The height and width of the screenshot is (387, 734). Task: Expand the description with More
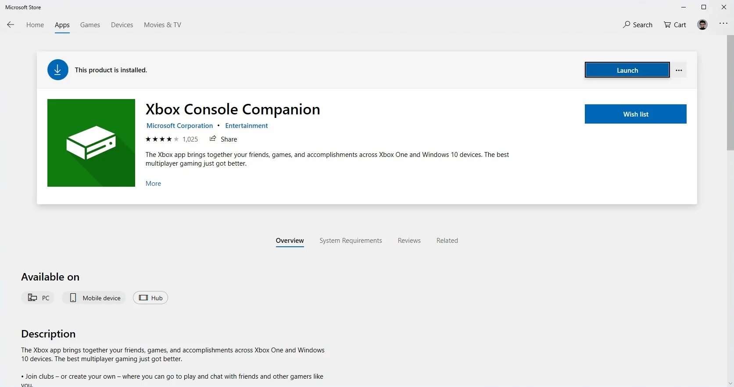[153, 183]
